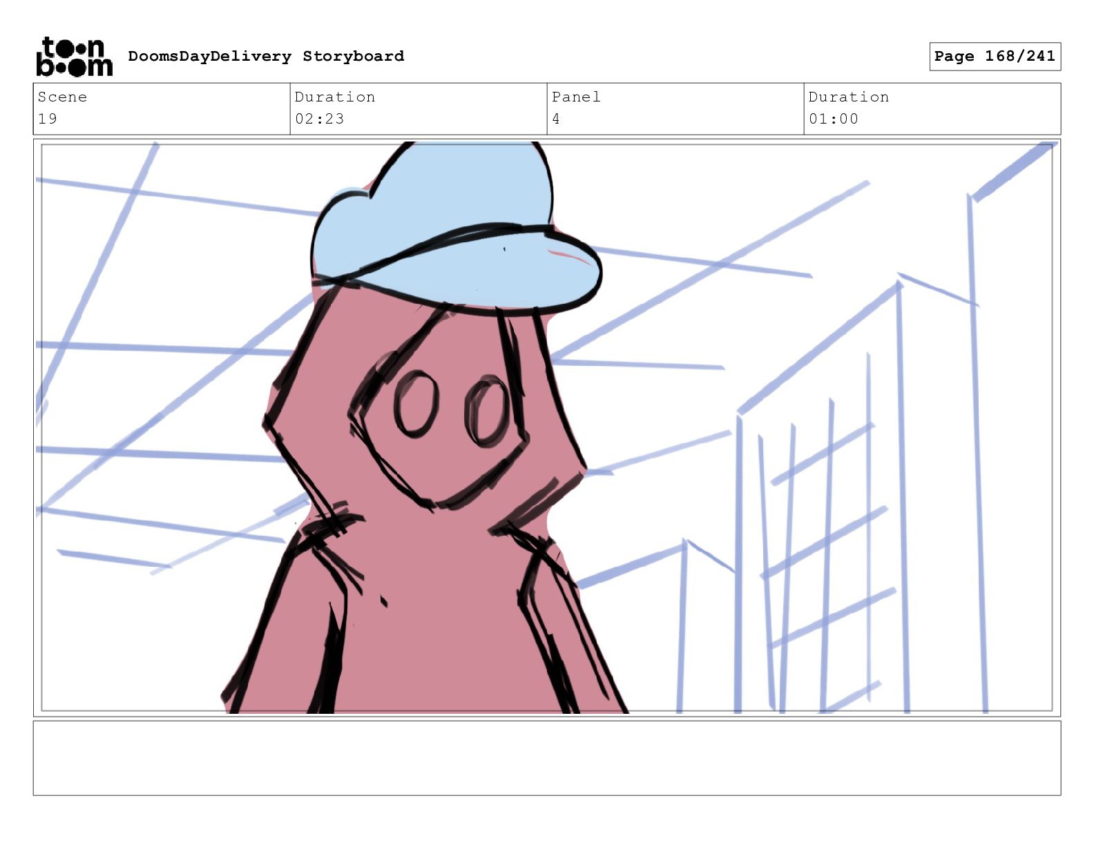Click the panel Duration value 01:00

pyautogui.click(x=833, y=119)
